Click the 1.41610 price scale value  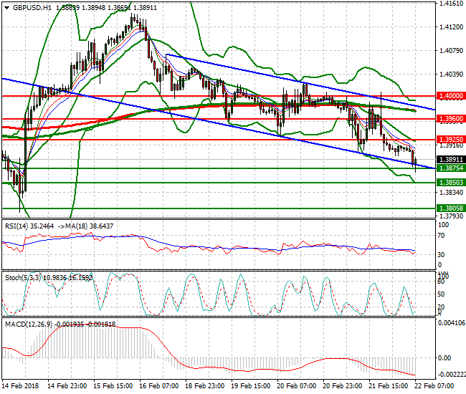pos(452,4)
